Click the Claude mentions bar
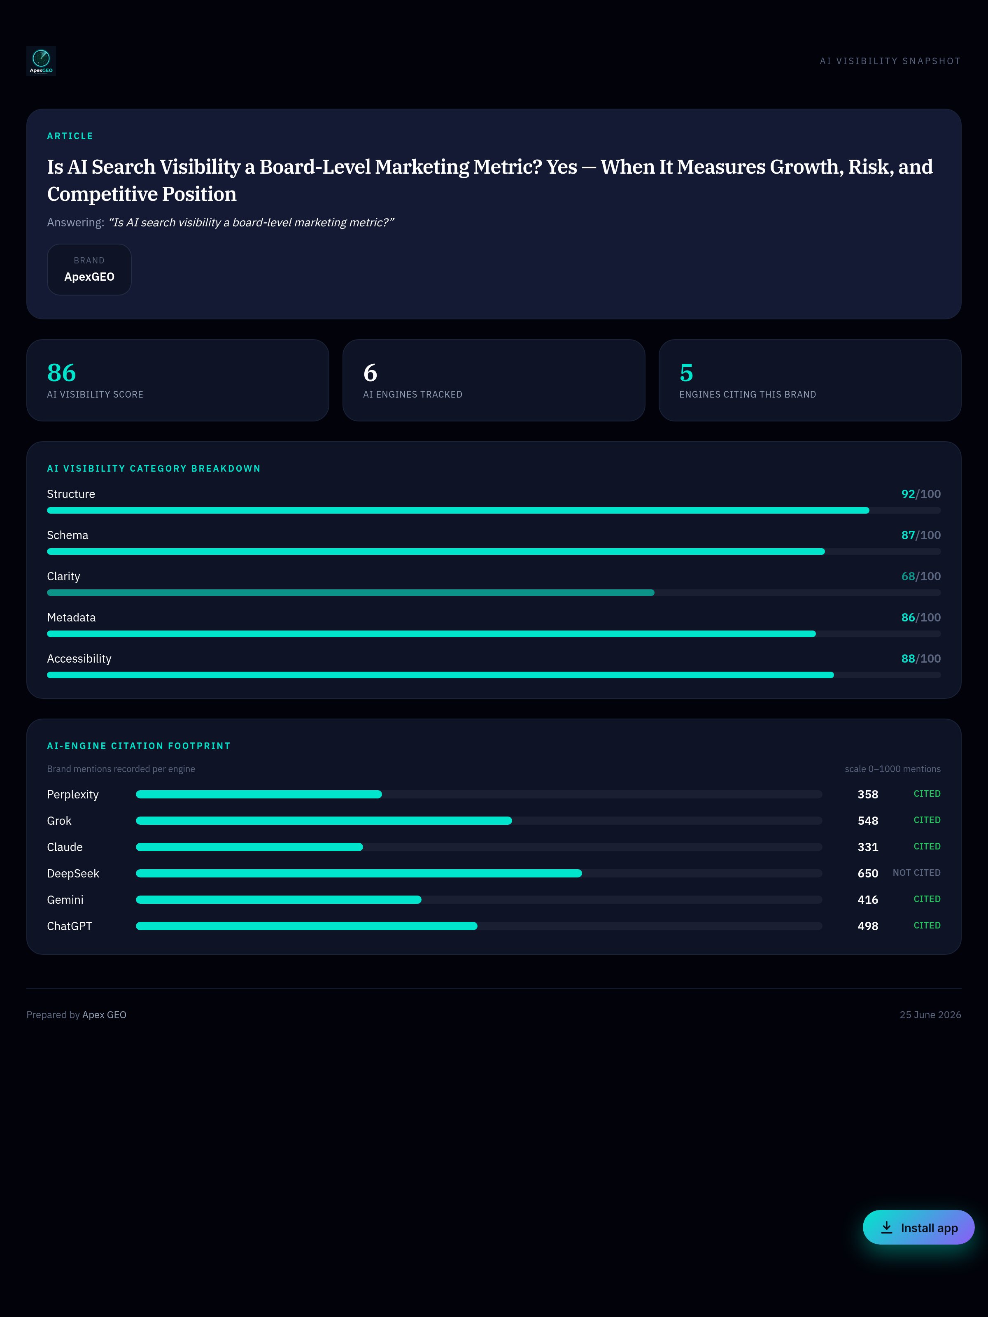This screenshot has width=988, height=1317. tap(479, 847)
